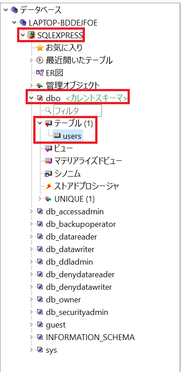Click the star icon beside お気に入り
The width and height of the screenshot is (181, 372).
click(40, 48)
